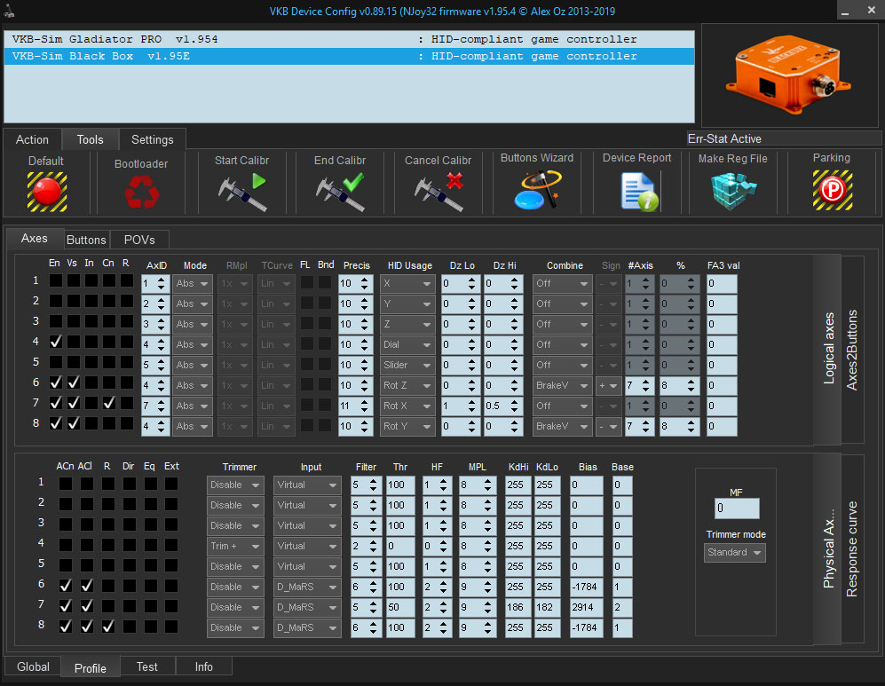Image resolution: width=885 pixels, height=686 pixels.
Task: Open HID Usage dropdown showing Slider
Action: [x=407, y=365]
